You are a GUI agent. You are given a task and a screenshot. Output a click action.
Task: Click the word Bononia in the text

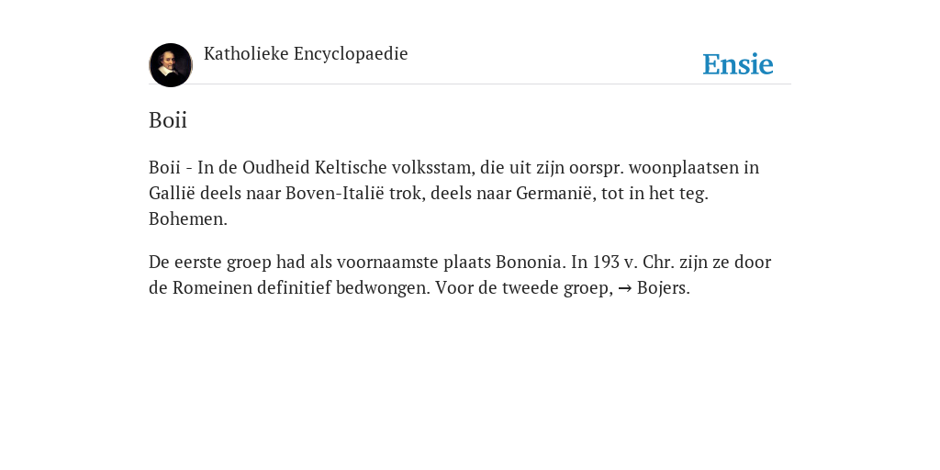point(531,262)
